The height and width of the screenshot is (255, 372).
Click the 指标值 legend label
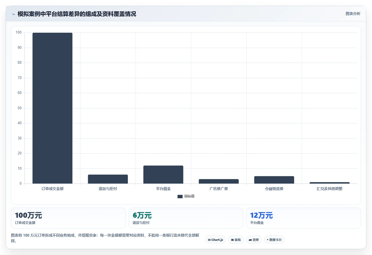pyautogui.click(x=189, y=196)
